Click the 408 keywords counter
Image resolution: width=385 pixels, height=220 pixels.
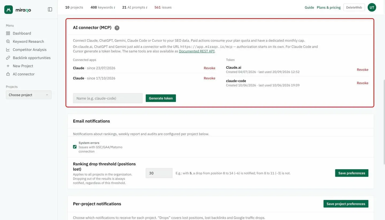click(102, 7)
